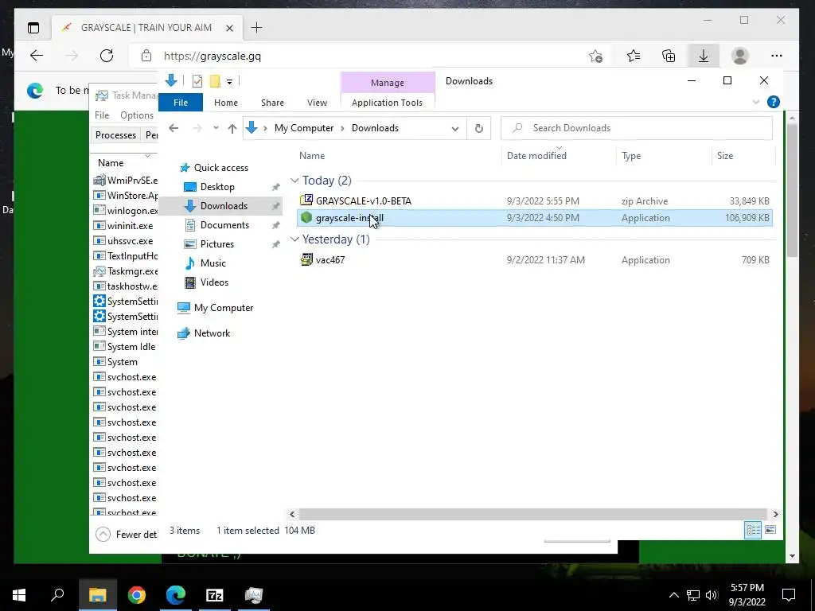Image resolution: width=815 pixels, height=611 pixels.
Task: Collapse the Today group
Action: [294, 181]
